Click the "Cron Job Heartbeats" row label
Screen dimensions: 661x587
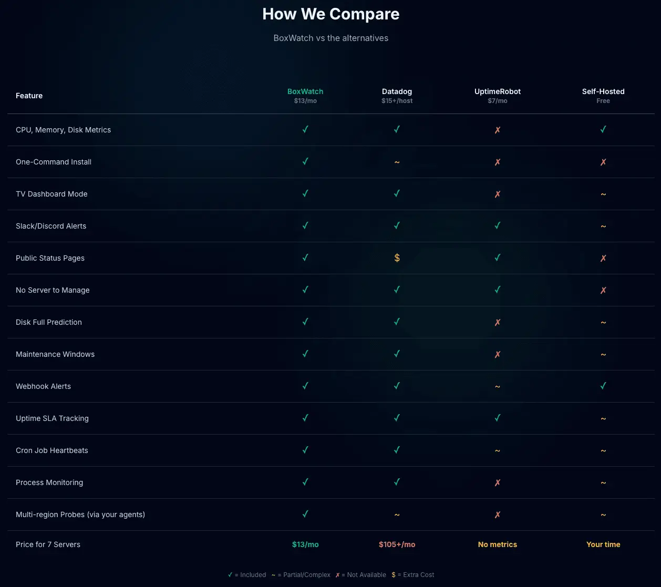[52, 450]
